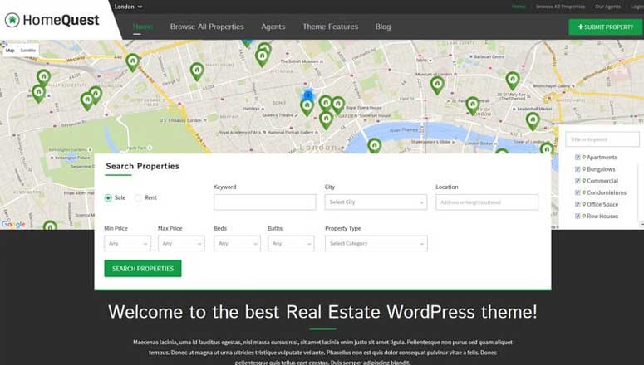Image resolution: width=644 pixels, height=365 pixels.
Task: Open the green pin beside Marylebone label
Action: (197, 71)
